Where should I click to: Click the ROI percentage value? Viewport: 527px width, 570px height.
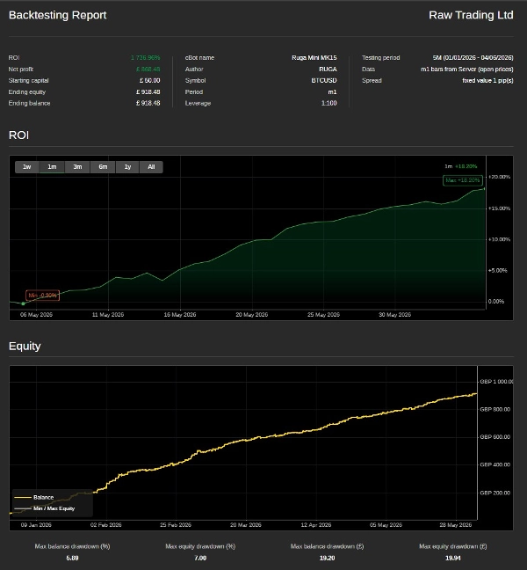pyautogui.click(x=145, y=58)
